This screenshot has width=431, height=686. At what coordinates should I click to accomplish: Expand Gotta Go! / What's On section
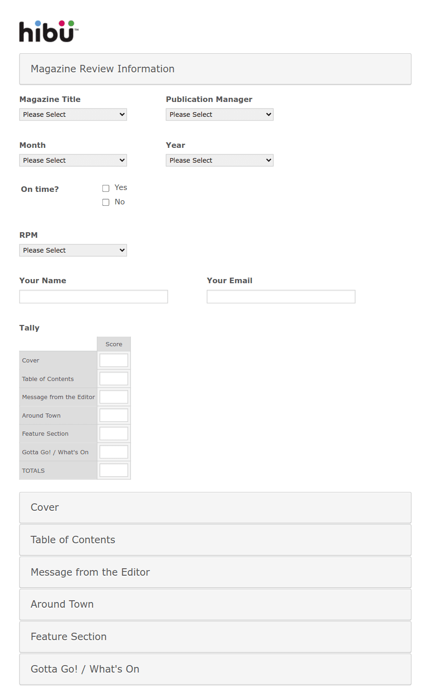215,669
